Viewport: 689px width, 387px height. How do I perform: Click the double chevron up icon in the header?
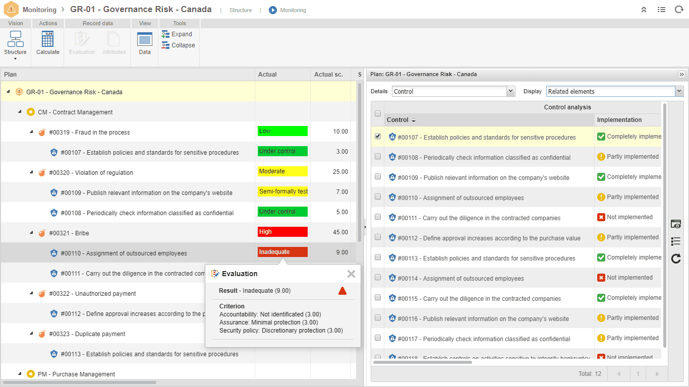(x=644, y=10)
